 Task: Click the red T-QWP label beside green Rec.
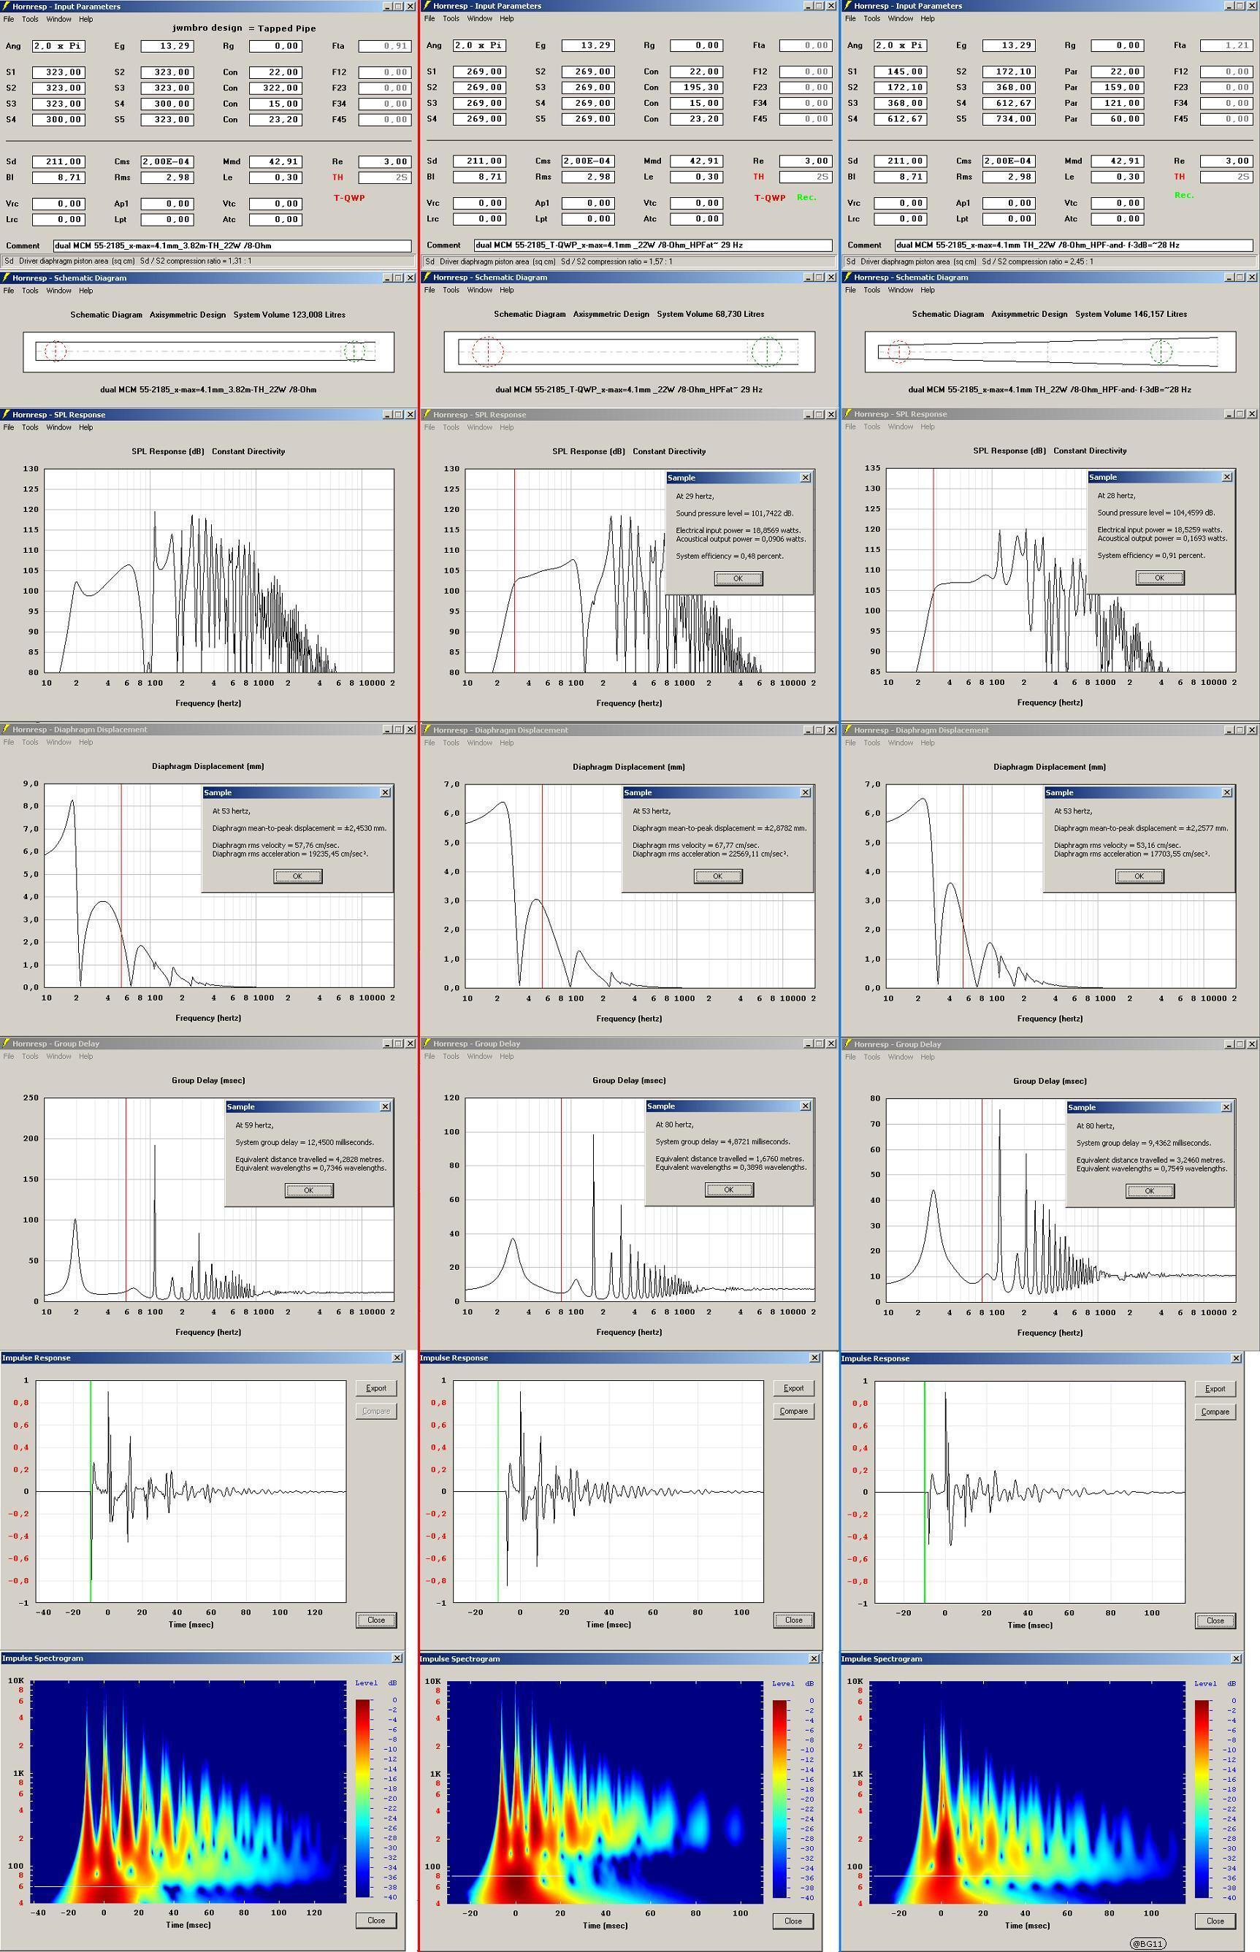tap(769, 197)
